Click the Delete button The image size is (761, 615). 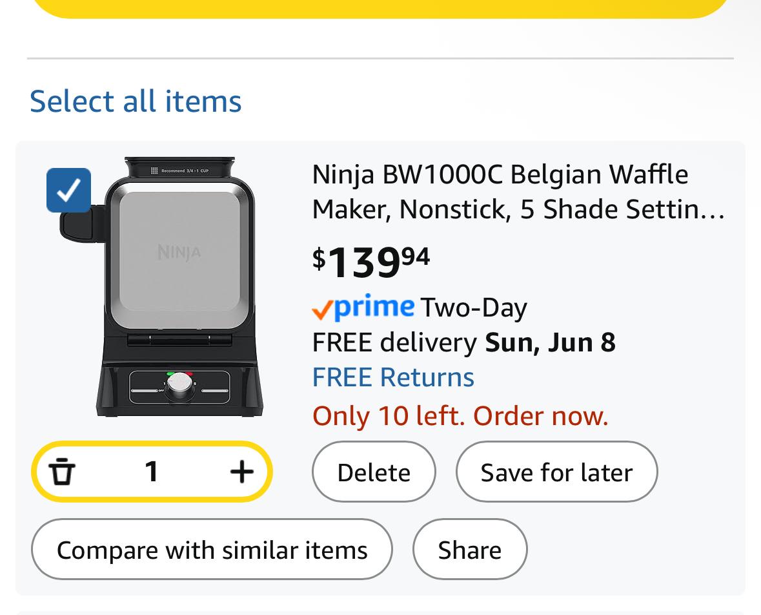(x=374, y=472)
